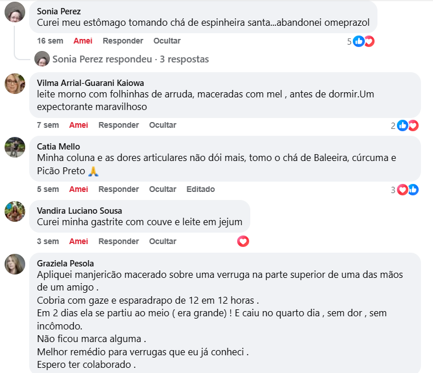Open Graziela Pesola's profile name link

coord(65,264)
